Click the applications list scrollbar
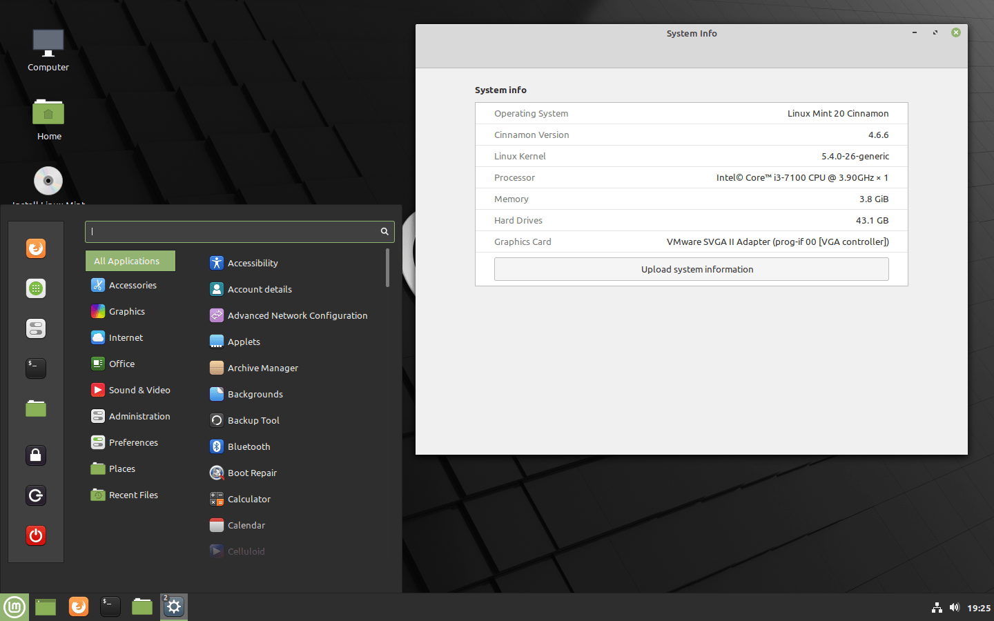 [387, 268]
